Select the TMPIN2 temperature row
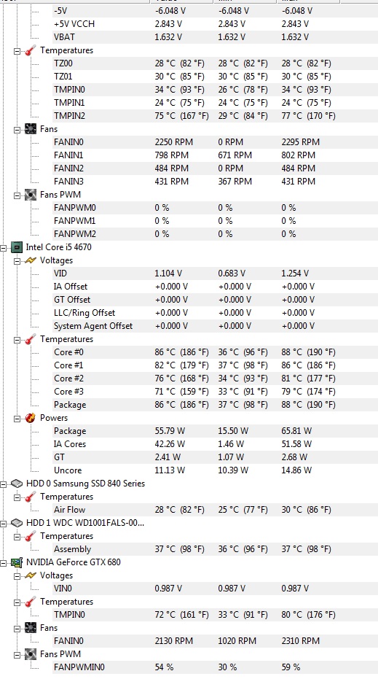Image resolution: width=378 pixels, height=679 pixels. click(215, 116)
